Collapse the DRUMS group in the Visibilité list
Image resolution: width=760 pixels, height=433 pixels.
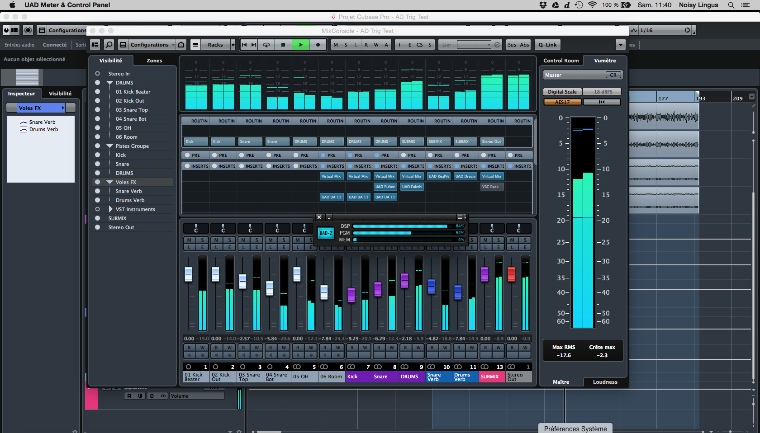[109, 82]
